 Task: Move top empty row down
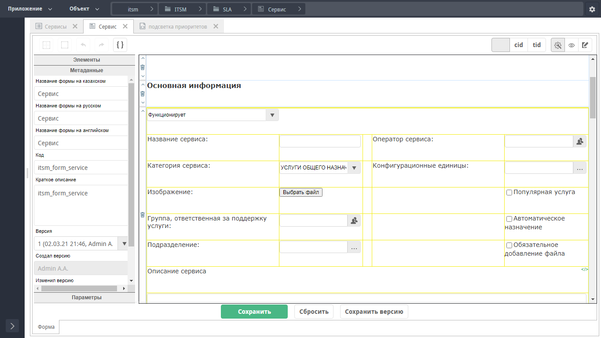143,76
